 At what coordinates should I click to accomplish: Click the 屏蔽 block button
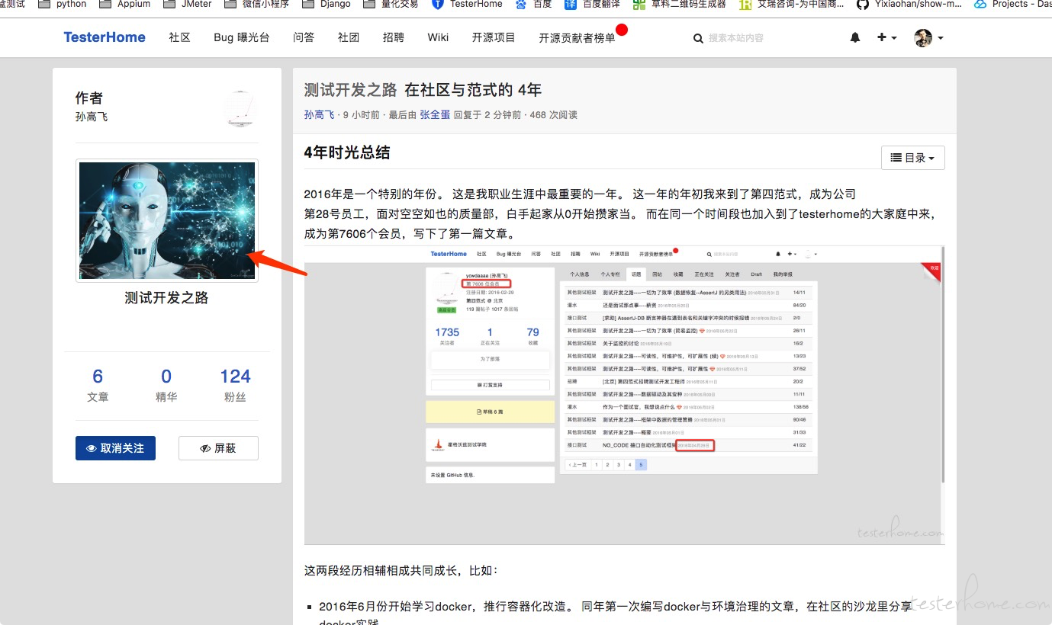[x=218, y=448]
